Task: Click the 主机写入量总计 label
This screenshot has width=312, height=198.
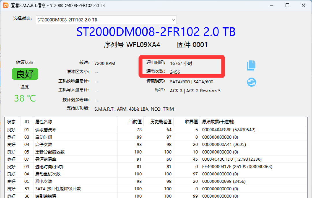Action: [74, 90]
